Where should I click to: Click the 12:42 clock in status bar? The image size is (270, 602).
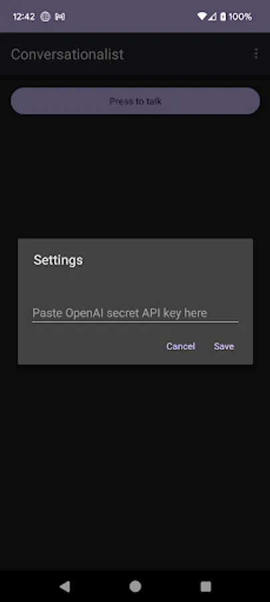[x=24, y=17]
